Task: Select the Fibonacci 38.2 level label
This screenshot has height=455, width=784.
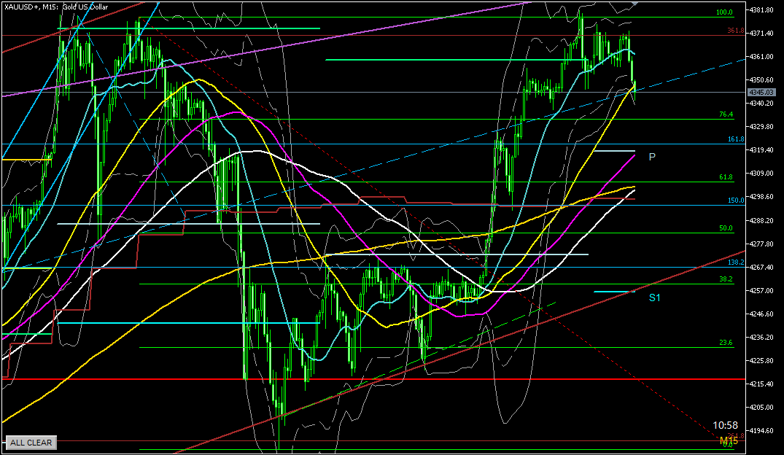Action: (x=725, y=279)
